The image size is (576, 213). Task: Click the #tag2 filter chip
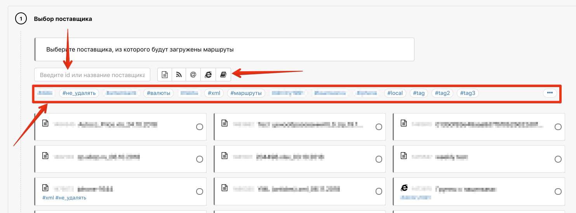(442, 93)
